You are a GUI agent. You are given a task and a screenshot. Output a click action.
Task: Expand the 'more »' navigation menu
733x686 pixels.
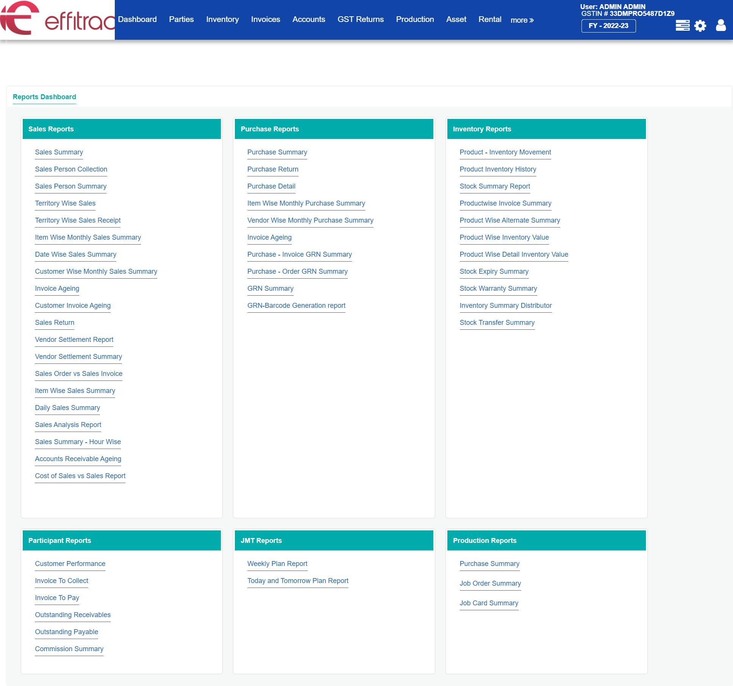pos(522,20)
